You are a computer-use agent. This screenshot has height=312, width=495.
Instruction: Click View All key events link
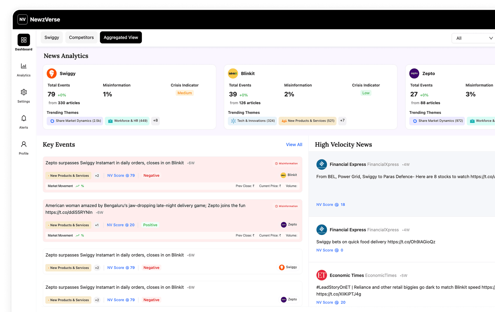(x=294, y=145)
